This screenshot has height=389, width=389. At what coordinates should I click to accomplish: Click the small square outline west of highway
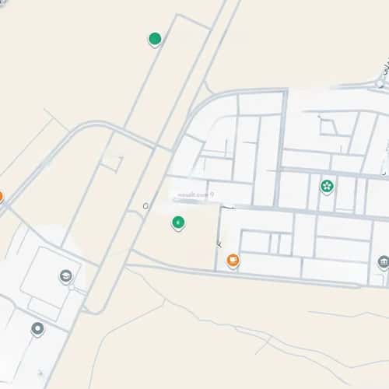[112, 164]
